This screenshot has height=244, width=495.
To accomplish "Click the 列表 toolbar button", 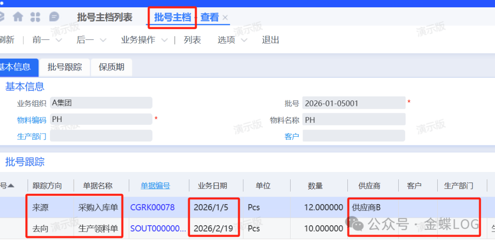I will pos(192,40).
